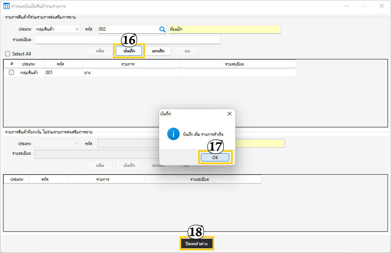This screenshot has width=391, height=253.
Task: Click the yellow ล้อแม็ก name field
Action: coord(225,29)
